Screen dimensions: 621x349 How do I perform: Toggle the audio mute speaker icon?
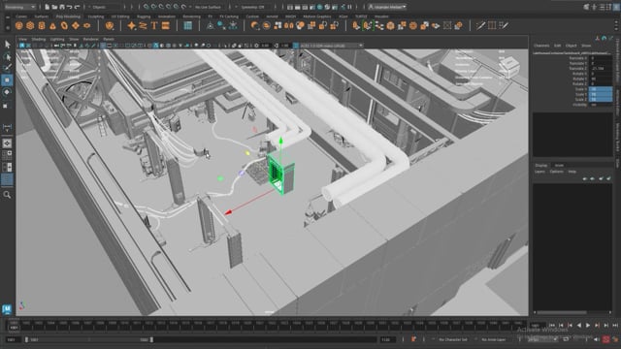597,339
